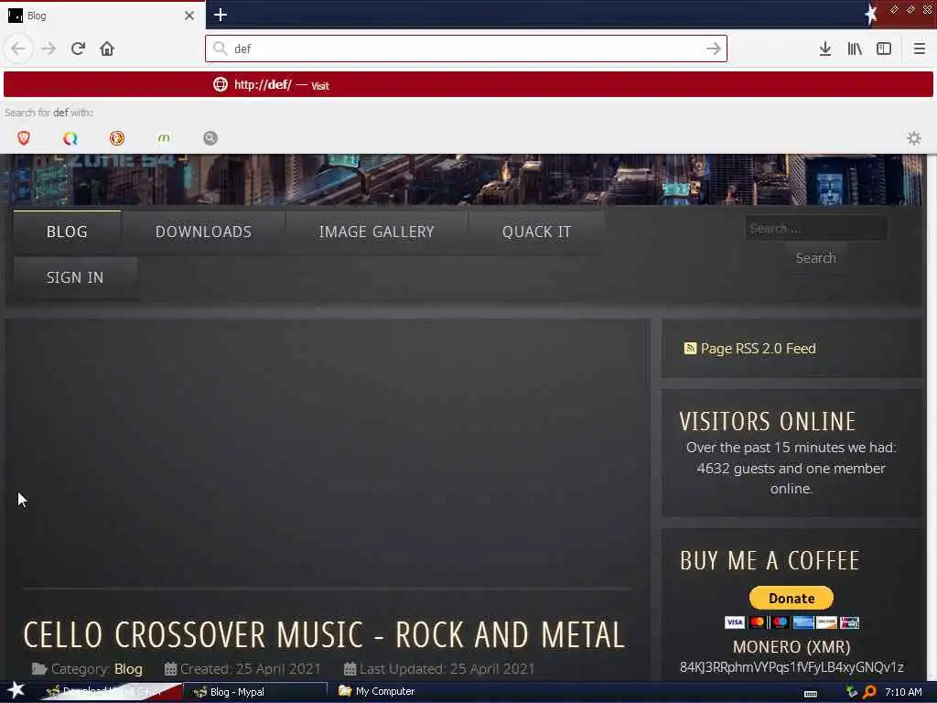Open the Blog category link
This screenshot has width=937, height=703.
(128, 669)
